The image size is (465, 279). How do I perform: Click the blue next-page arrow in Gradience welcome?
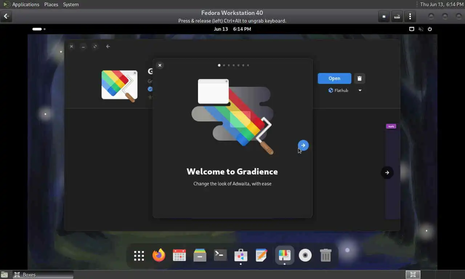click(x=303, y=145)
